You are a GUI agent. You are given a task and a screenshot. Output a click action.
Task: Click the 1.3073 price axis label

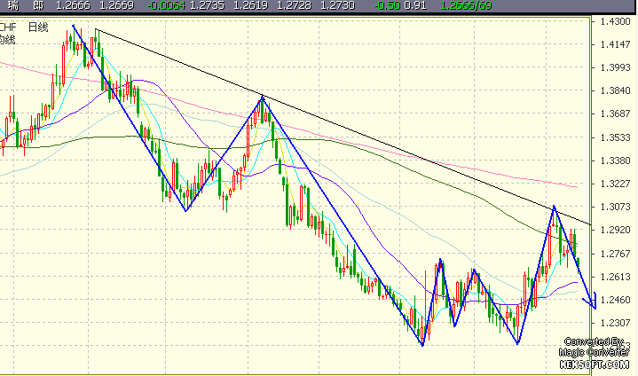(x=615, y=208)
